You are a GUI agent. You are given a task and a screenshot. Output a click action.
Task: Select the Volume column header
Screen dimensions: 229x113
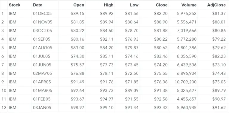pos(189,5)
